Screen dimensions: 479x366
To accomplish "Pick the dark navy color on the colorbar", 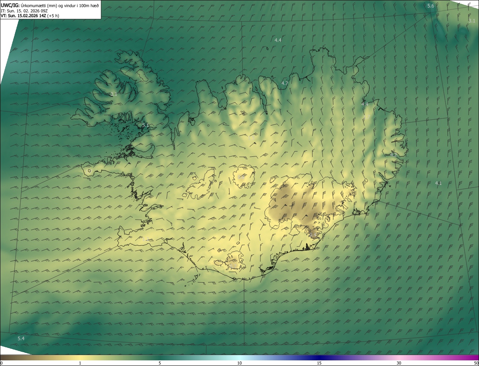I will 319,357.
